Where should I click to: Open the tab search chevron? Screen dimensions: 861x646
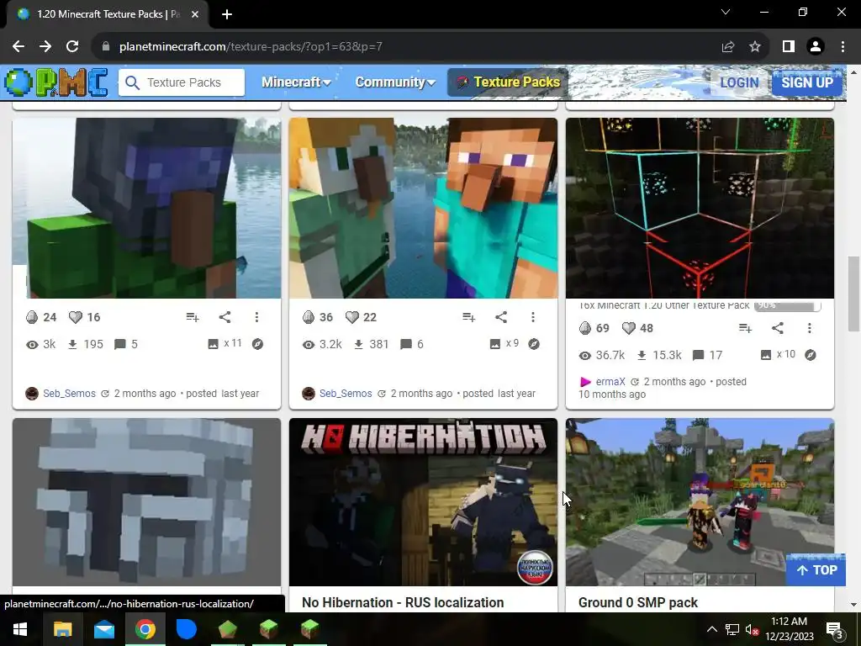coord(726,12)
